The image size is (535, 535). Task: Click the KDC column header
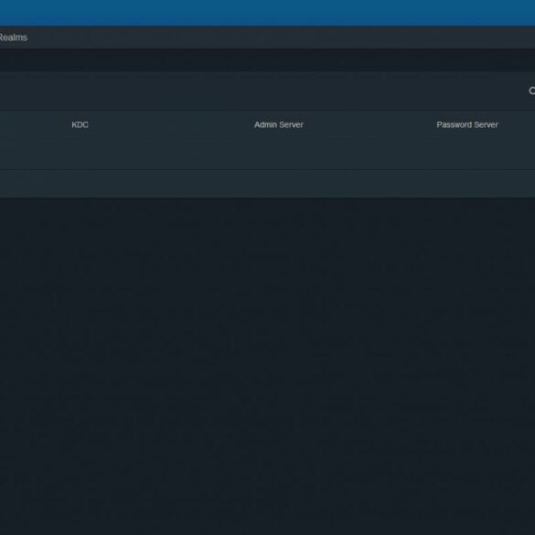coord(80,125)
